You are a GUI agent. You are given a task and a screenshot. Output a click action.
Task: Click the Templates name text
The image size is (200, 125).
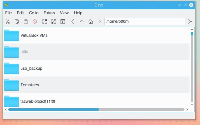pyautogui.click(x=30, y=85)
